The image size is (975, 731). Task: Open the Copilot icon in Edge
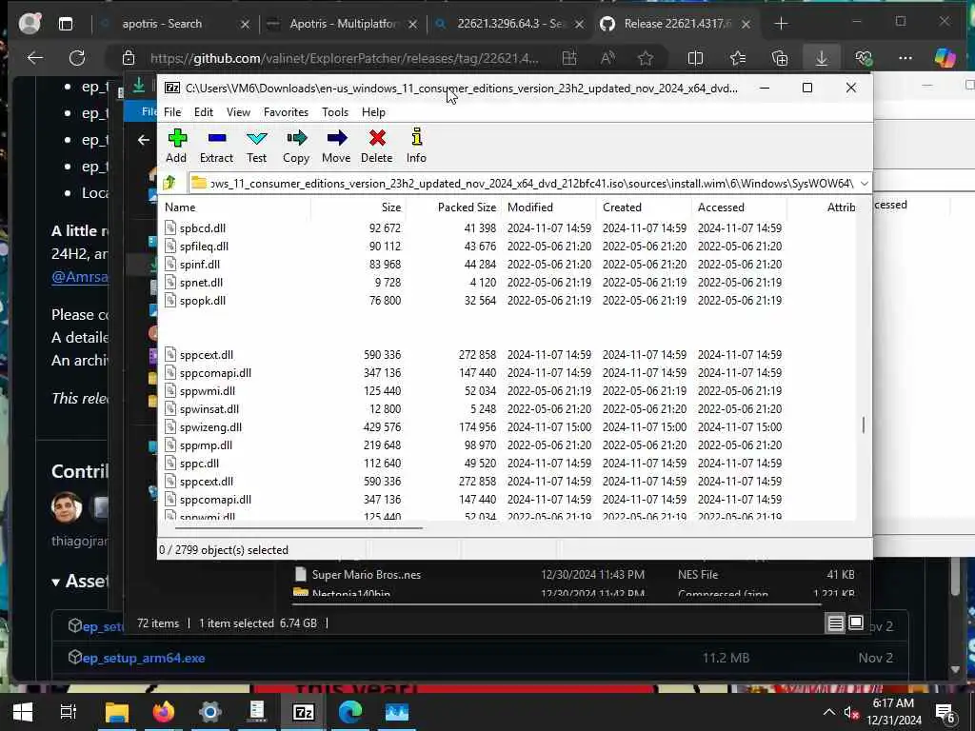click(x=945, y=58)
